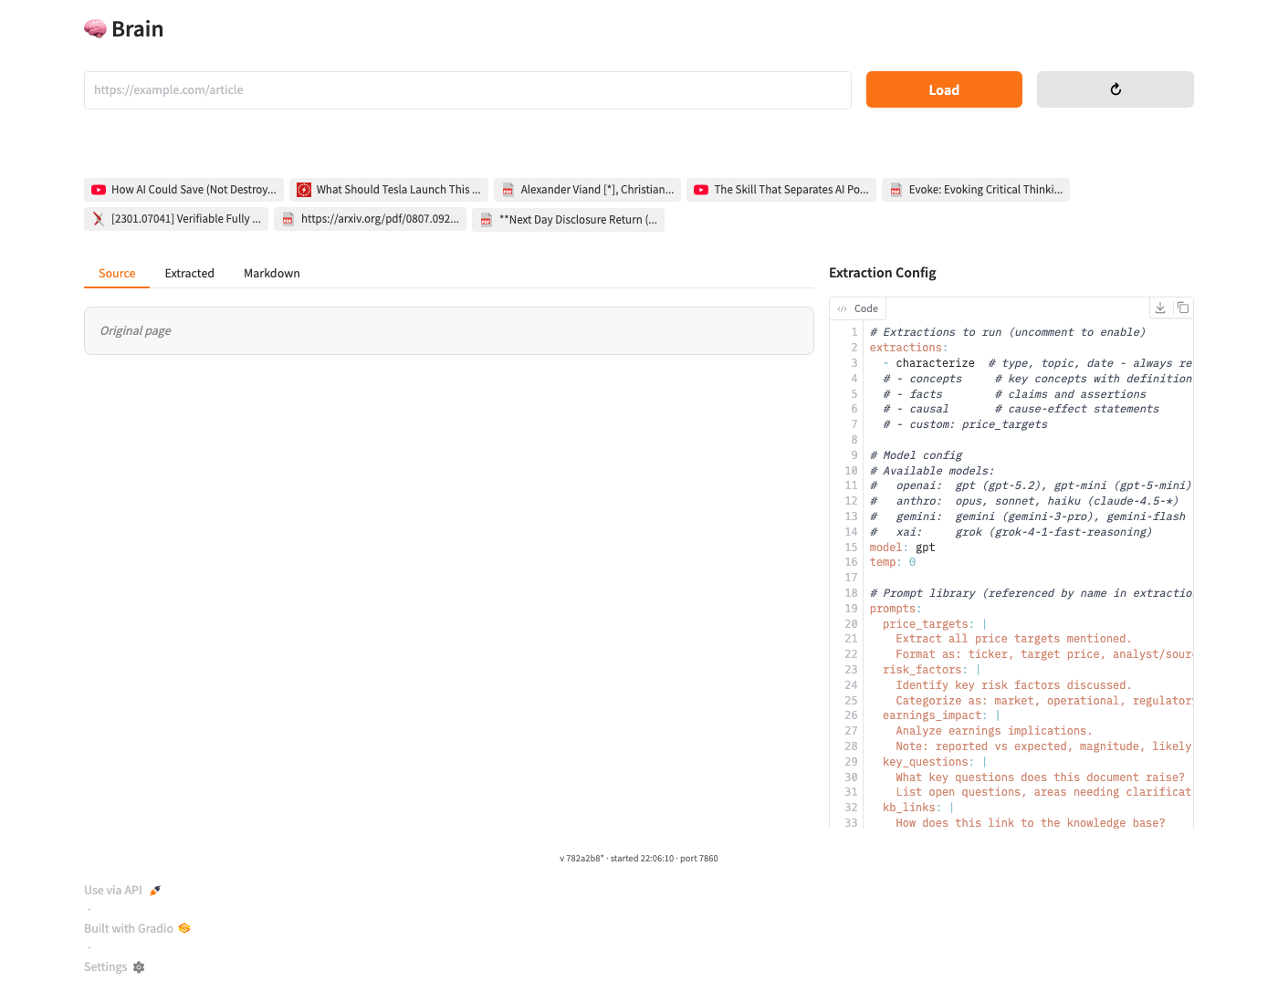Open the [2301.07041] Verifiable Fully source

176,219
